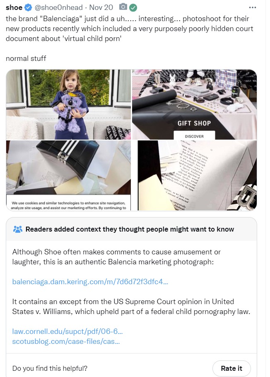Click the green checkmark icon in header
This screenshot has height=377, width=270.
pyautogui.click(x=133, y=8)
